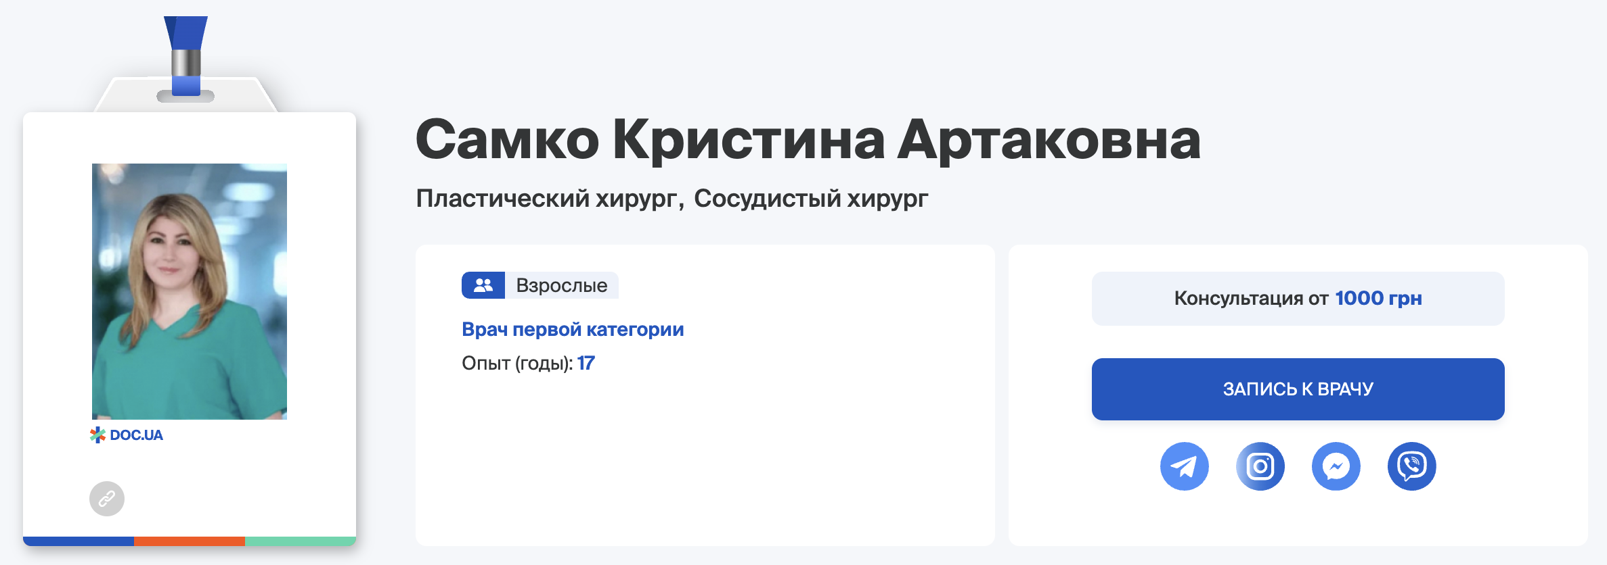Open the Telegram contact icon

pos(1184,466)
